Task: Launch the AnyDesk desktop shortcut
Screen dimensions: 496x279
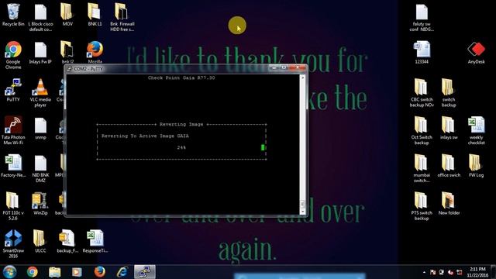Action: click(477, 53)
